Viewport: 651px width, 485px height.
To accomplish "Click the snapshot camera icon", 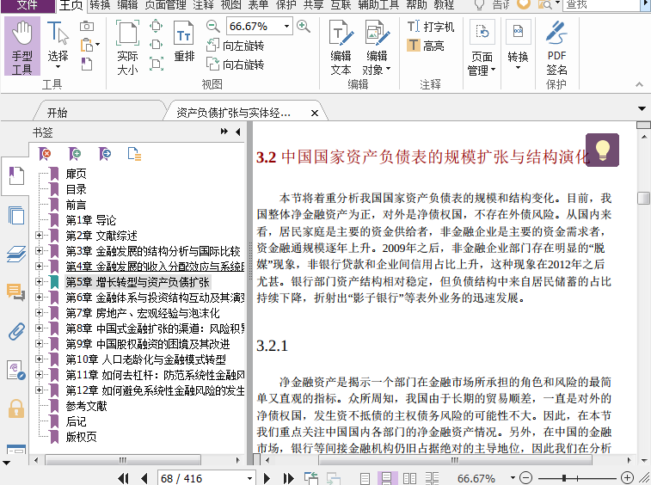I will [86, 26].
